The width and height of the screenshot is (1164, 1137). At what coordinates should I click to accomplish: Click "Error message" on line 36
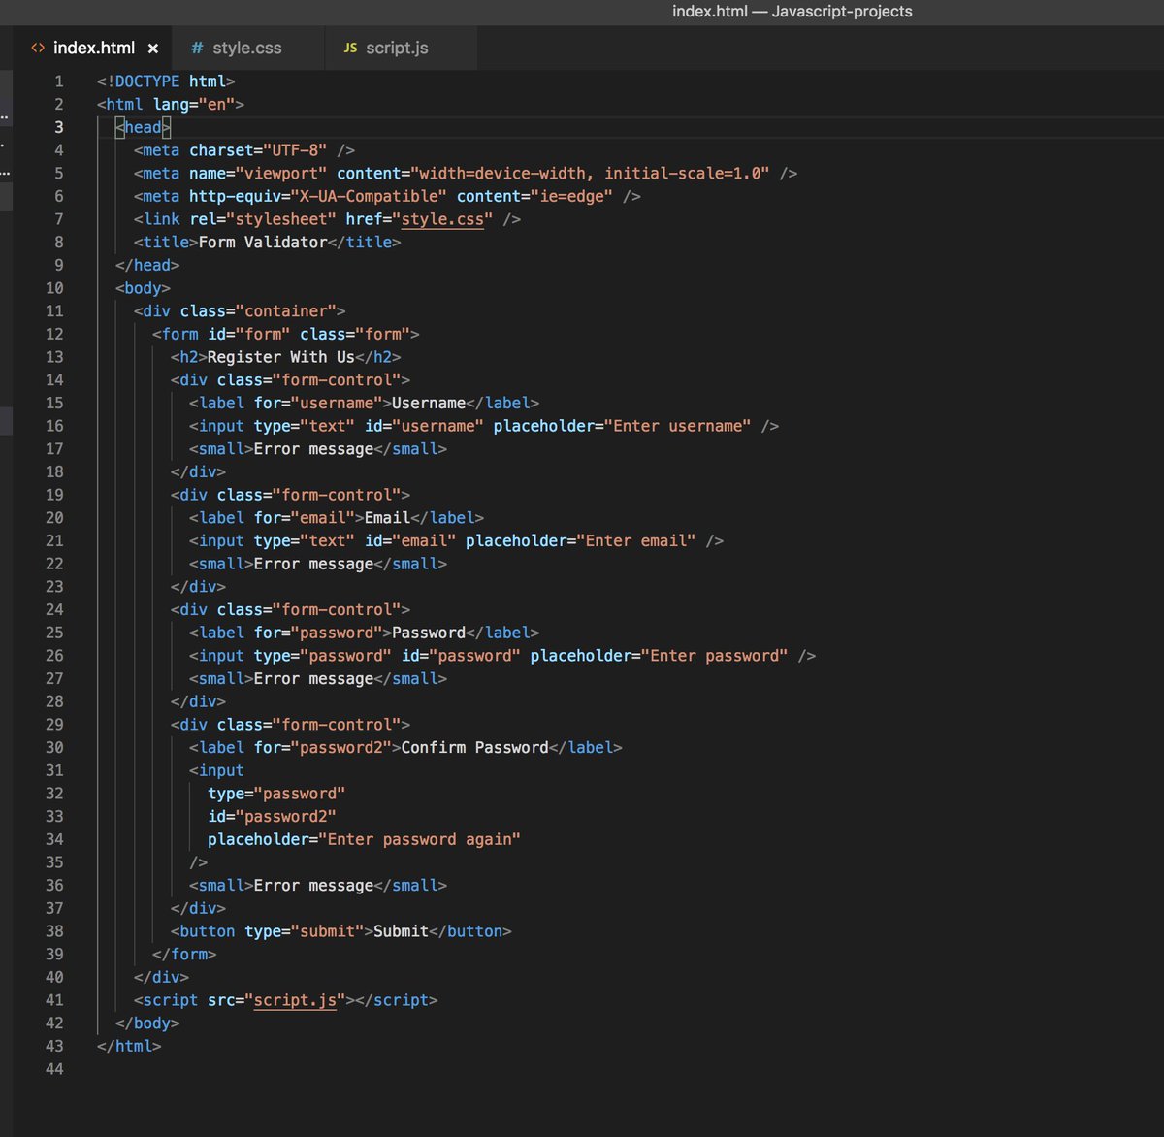tap(313, 886)
